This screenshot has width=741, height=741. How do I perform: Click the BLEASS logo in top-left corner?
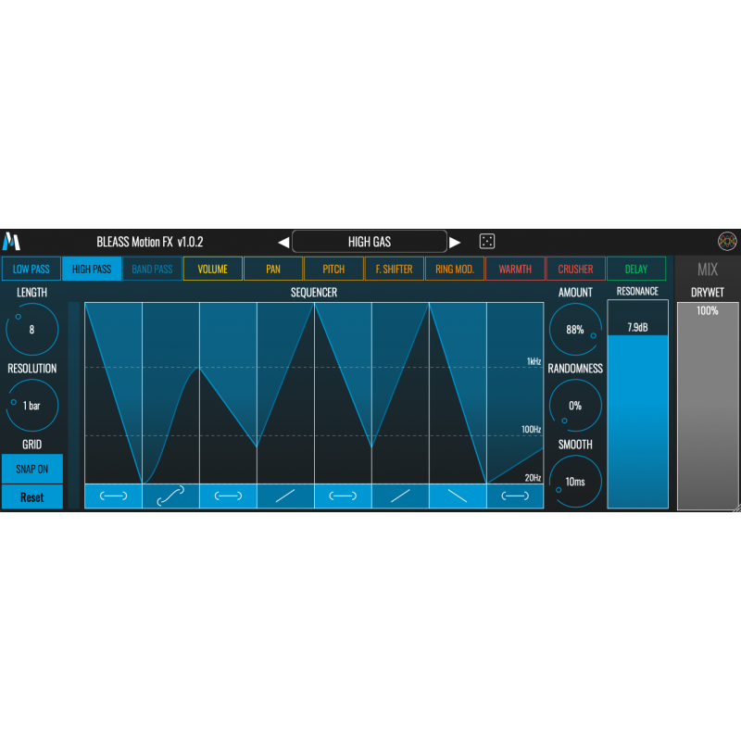click(11, 242)
